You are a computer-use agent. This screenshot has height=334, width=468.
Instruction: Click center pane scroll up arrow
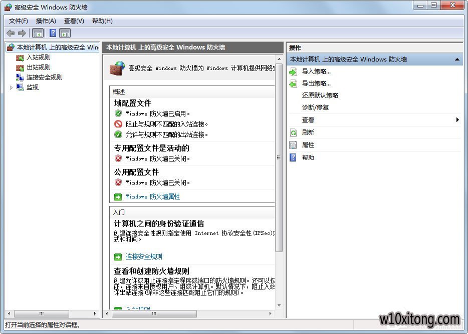(x=279, y=59)
